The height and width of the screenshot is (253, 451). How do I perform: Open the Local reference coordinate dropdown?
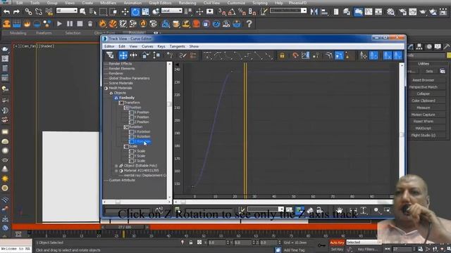coord(172,11)
